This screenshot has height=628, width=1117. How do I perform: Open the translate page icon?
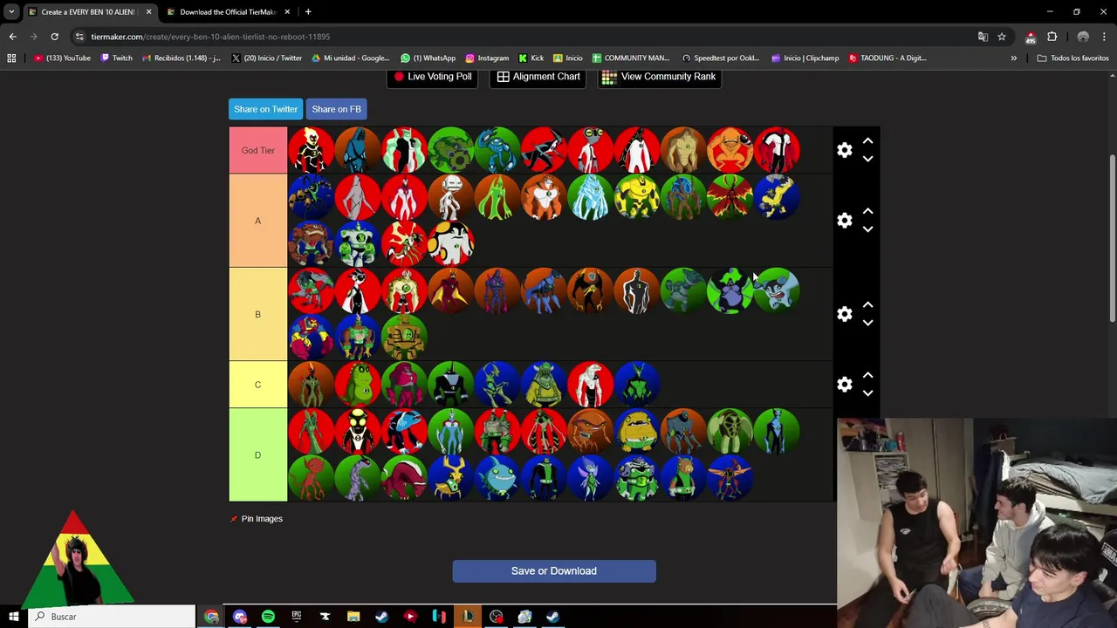pyautogui.click(x=983, y=37)
